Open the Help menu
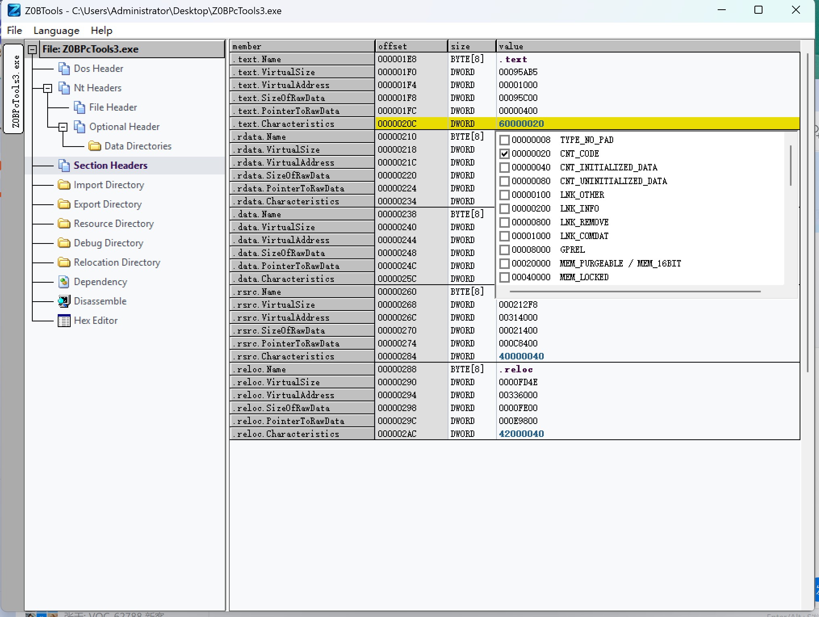Screen dimensions: 819x617 click(101, 30)
